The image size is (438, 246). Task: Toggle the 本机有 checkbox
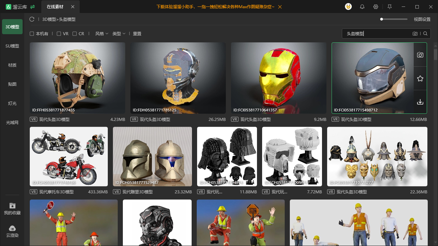pos(32,34)
